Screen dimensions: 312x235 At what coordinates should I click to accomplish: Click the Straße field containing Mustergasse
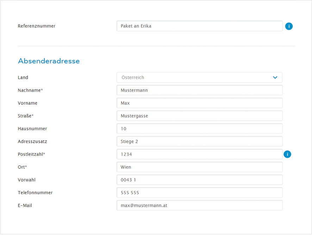[200, 116]
